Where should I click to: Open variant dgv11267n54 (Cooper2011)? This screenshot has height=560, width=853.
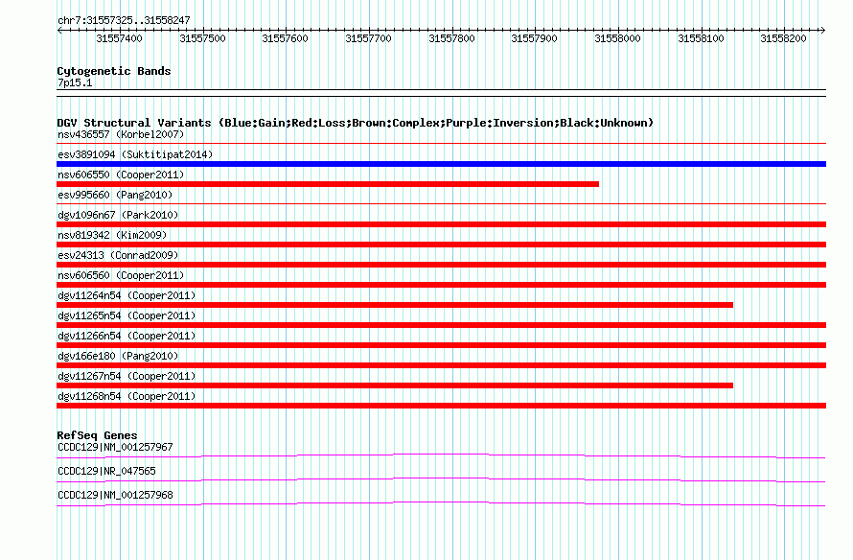point(127,376)
